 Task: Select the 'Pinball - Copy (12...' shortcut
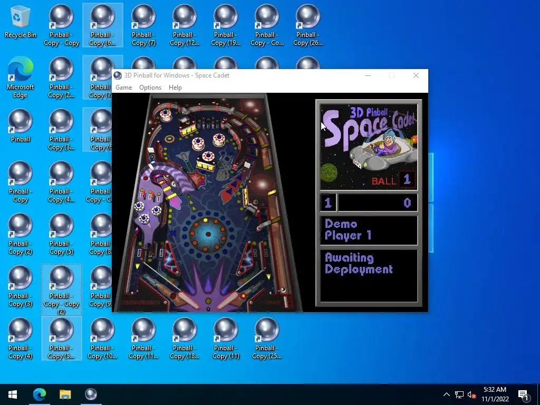point(185,25)
